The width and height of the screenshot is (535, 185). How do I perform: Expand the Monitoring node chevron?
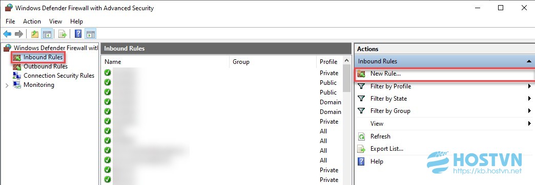[7, 85]
